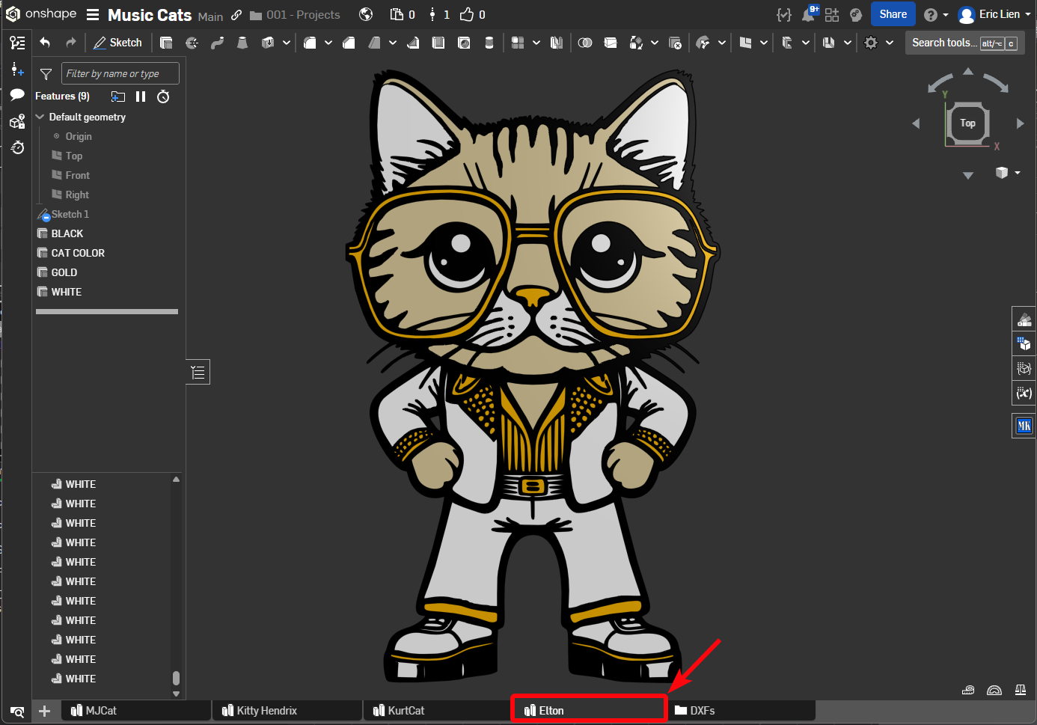Click the Search tools box

(964, 43)
